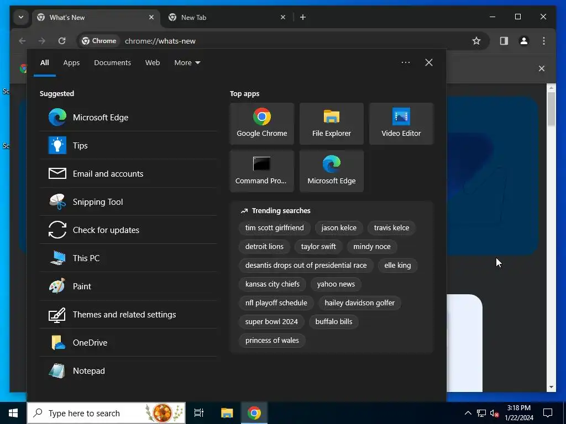The image size is (566, 424).
Task: Open Themes and related settings
Action: [x=128, y=314]
